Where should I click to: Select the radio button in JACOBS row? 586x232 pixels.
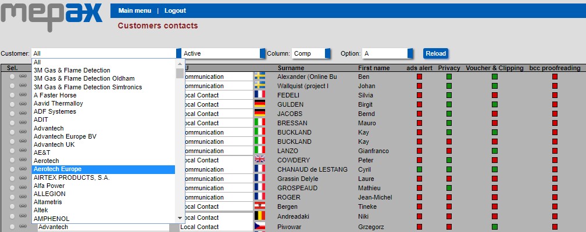point(12,113)
